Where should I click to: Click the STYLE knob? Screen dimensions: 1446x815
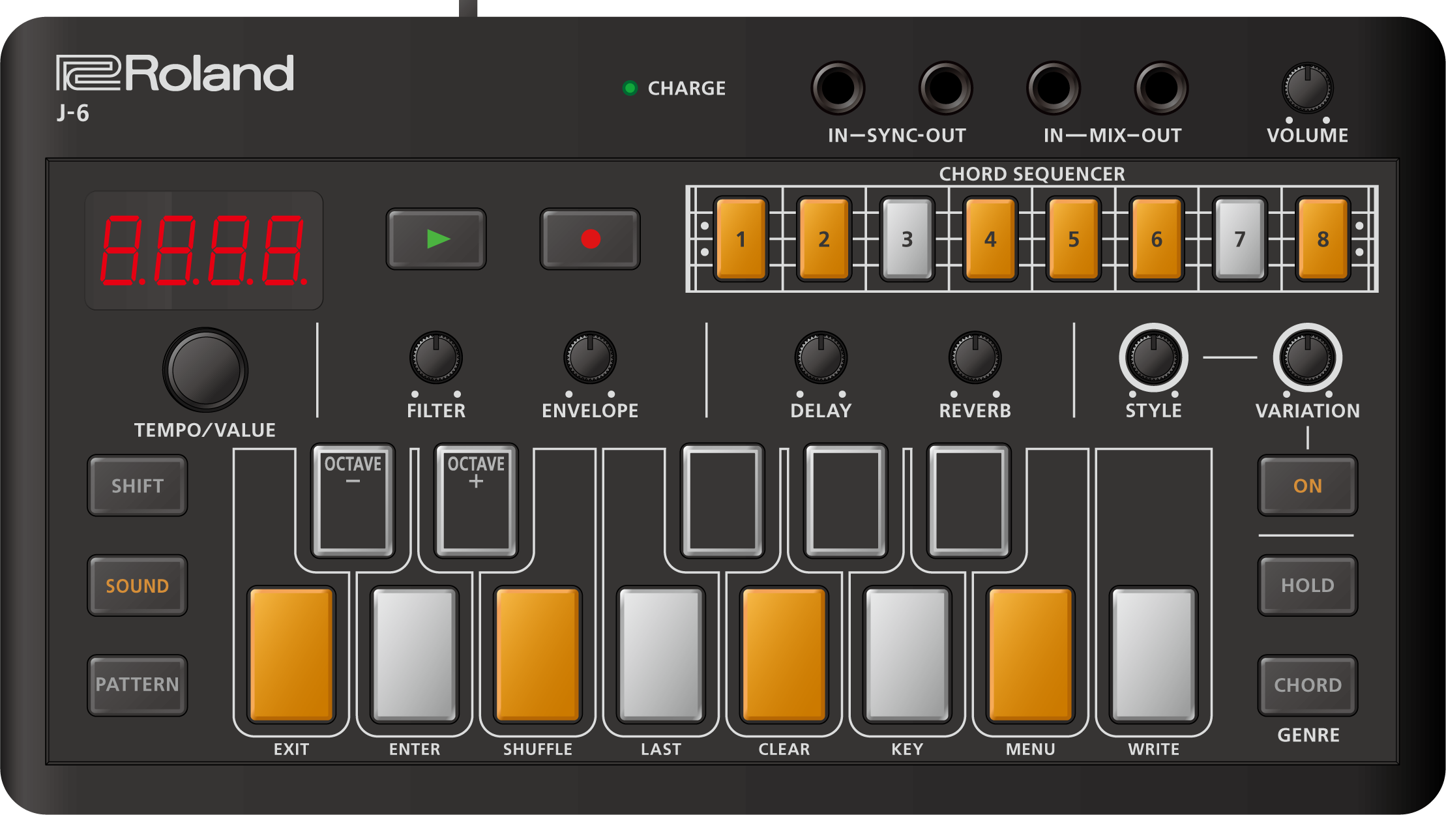[1153, 357]
